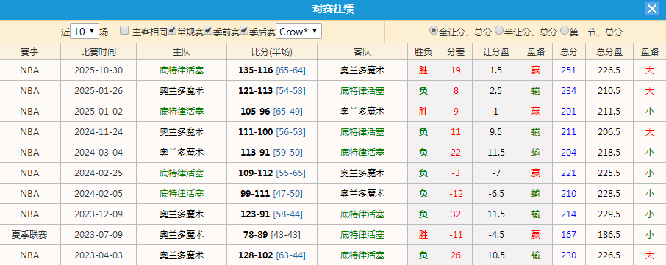666x265 pixels.
Task: Click the handicap value -7
Action: coord(496,173)
